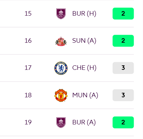The height and width of the screenshot is (139, 143).
Task: Click grey difficulty badge 3 for CHE (H)
Action: coord(123,68)
